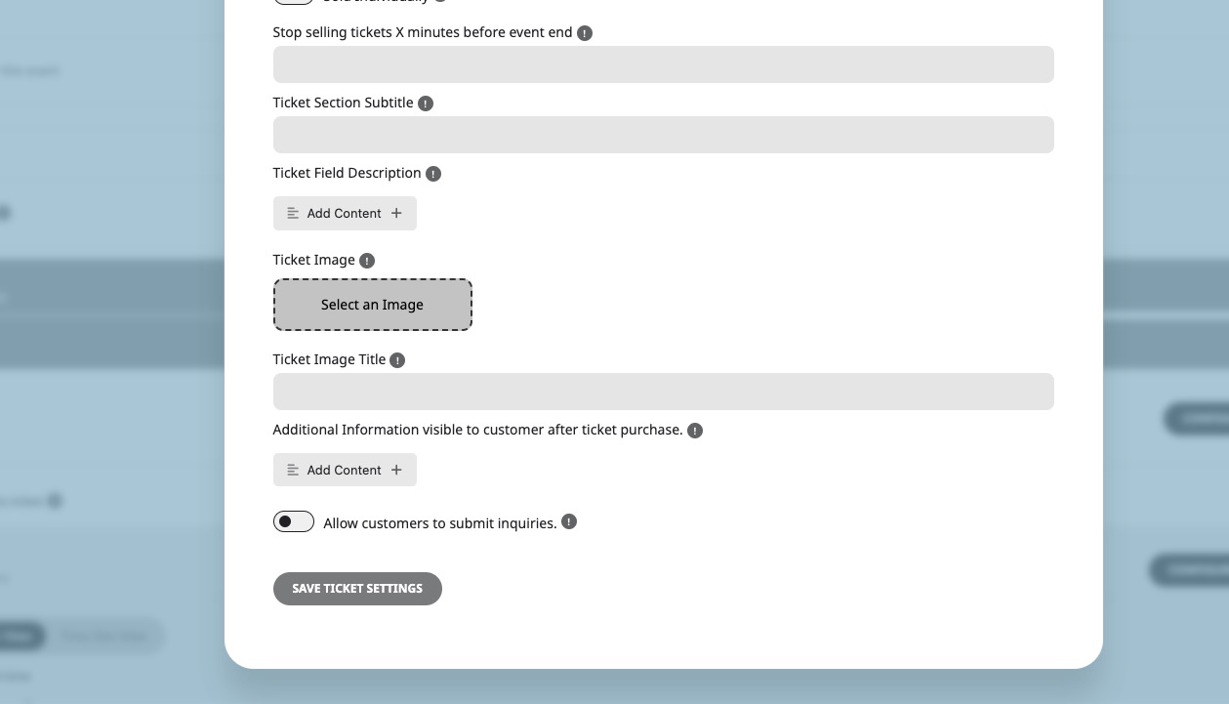
Task: Select the Ticket Image Title text field
Action: (664, 392)
